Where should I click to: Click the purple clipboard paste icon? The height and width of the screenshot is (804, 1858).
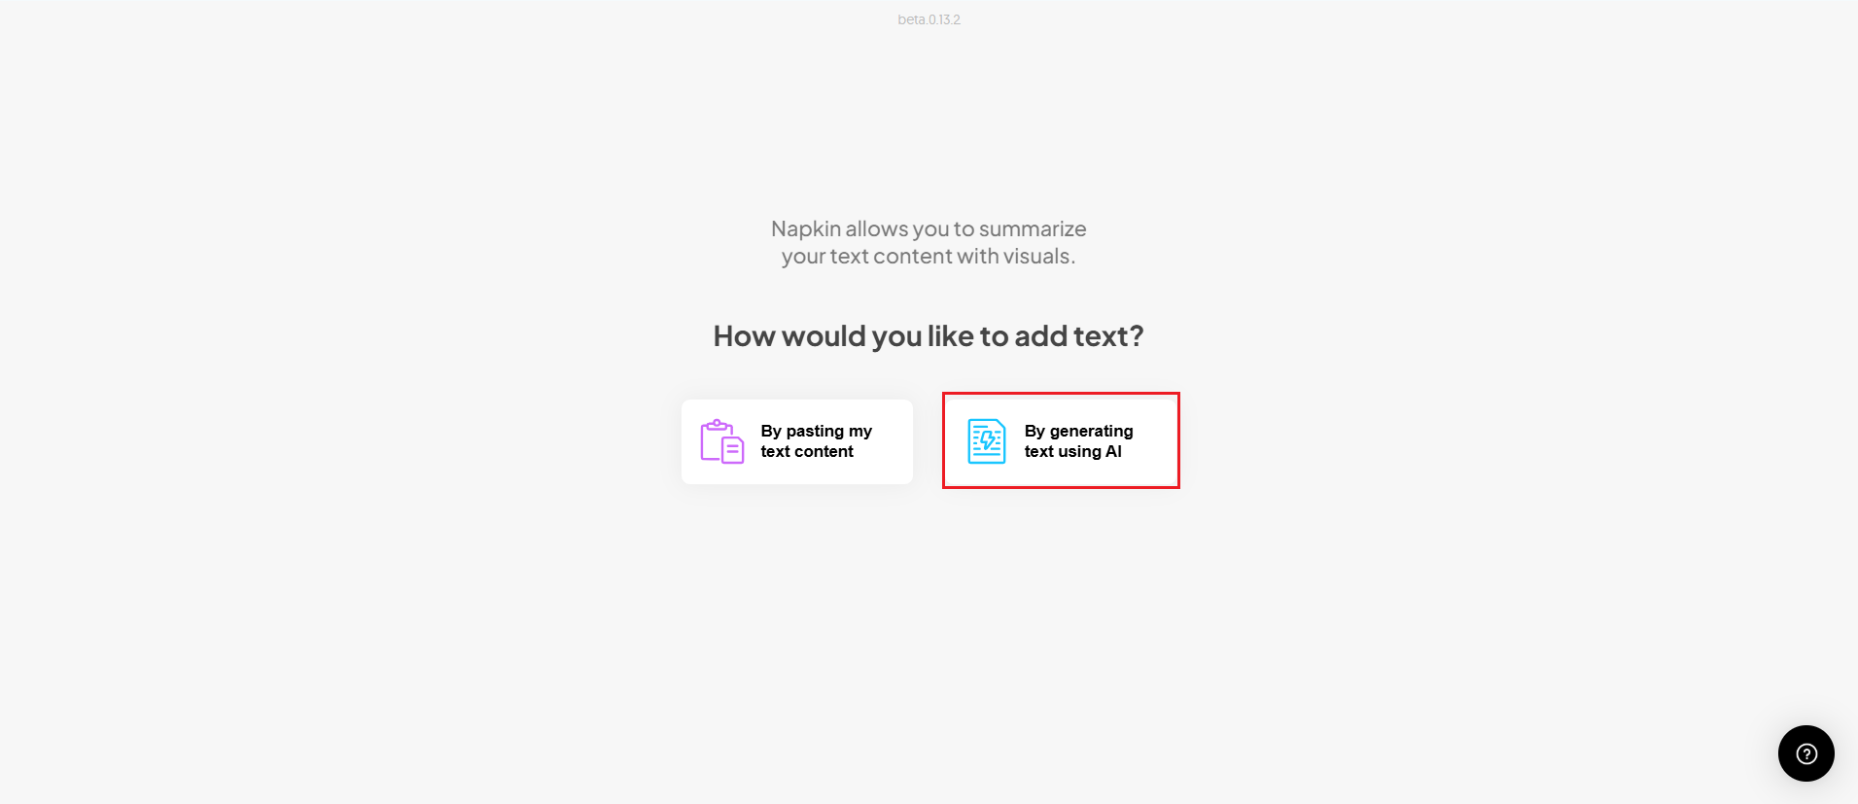coord(721,441)
